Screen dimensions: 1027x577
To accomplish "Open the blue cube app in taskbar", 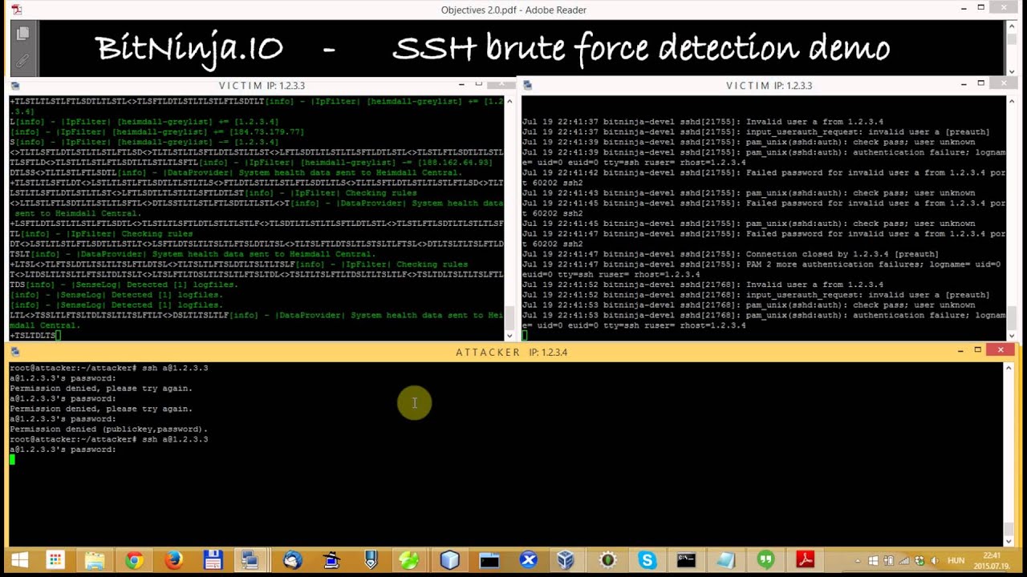I will click(x=450, y=560).
